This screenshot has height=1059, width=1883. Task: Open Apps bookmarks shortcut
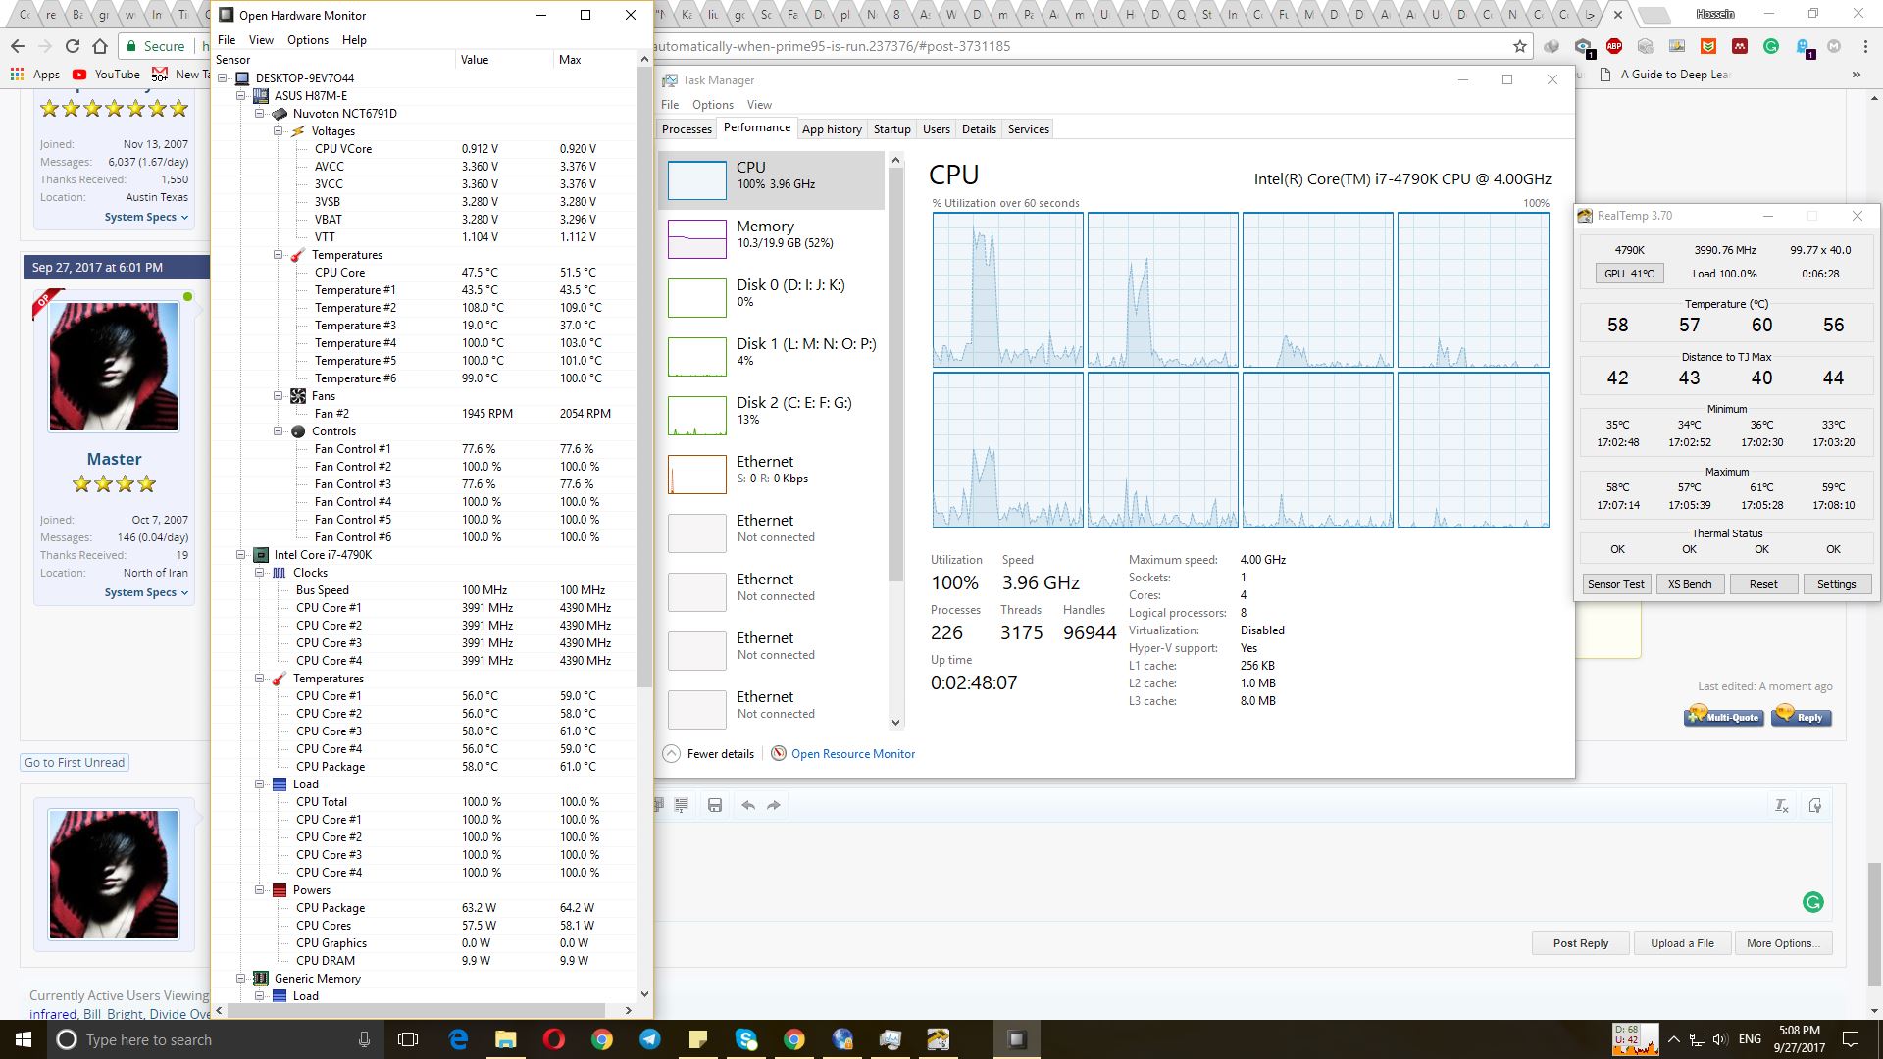(x=34, y=75)
